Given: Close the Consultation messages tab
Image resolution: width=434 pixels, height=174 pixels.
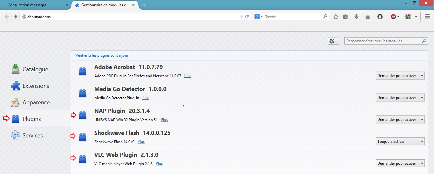Looking at the screenshot, I should coord(66,5).
